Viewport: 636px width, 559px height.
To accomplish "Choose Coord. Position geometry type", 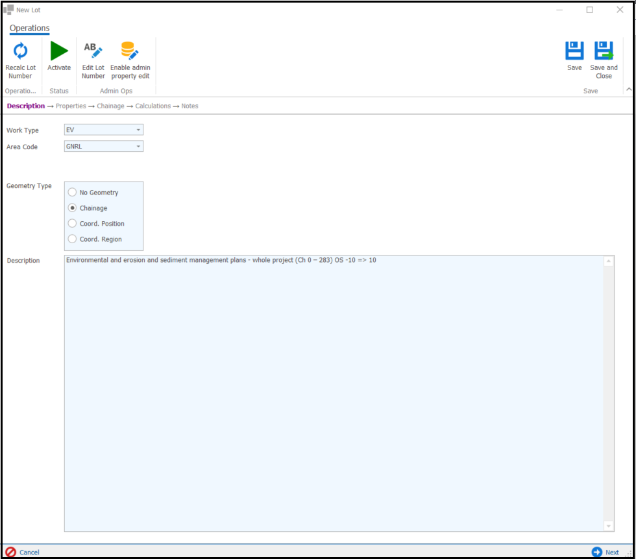I will click(73, 224).
